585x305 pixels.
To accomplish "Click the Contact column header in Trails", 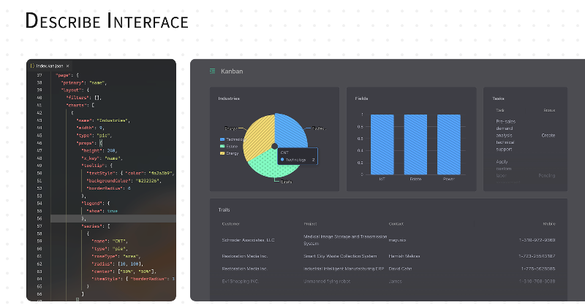I will (396, 224).
